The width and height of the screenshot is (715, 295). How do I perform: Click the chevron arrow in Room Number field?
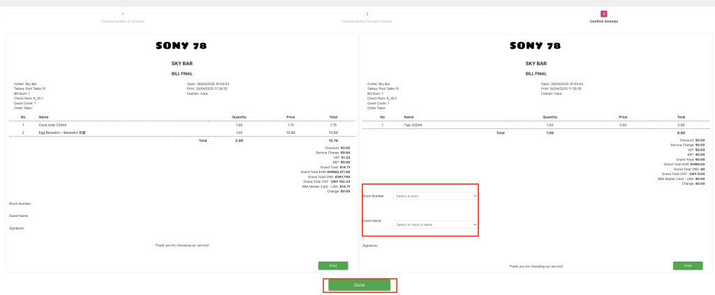[x=475, y=197]
